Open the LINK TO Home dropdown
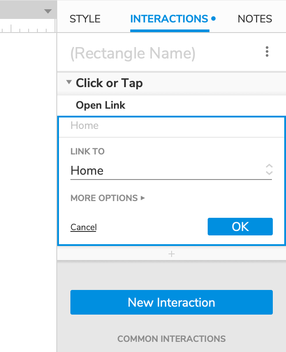Viewport: 286px width, 352px height. (167, 171)
